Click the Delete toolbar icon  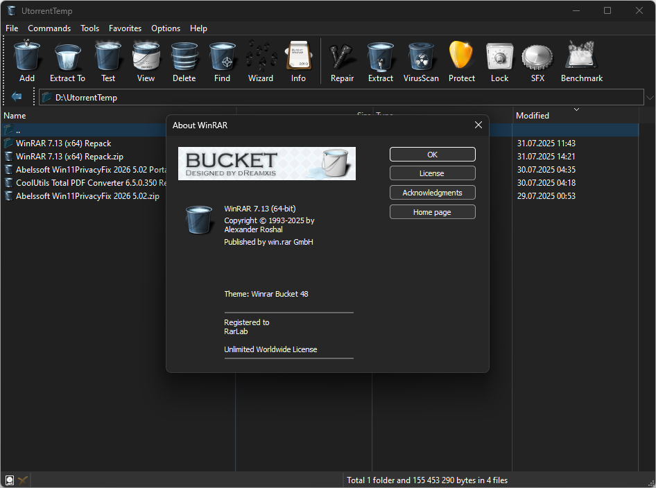(x=184, y=62)
